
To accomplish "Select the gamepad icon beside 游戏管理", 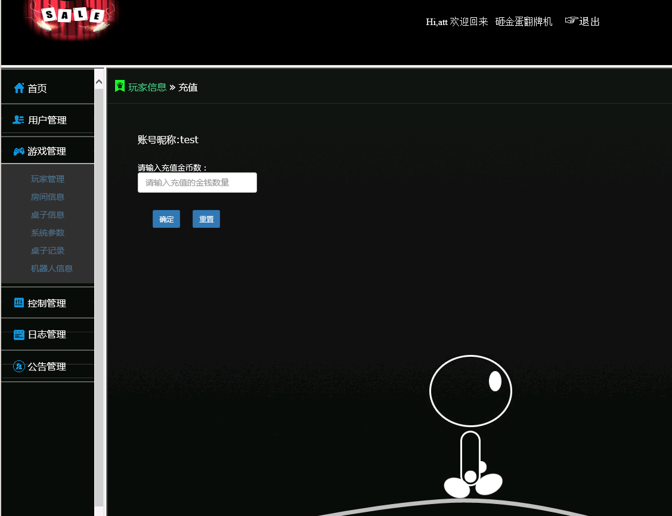I will point(18,151).
